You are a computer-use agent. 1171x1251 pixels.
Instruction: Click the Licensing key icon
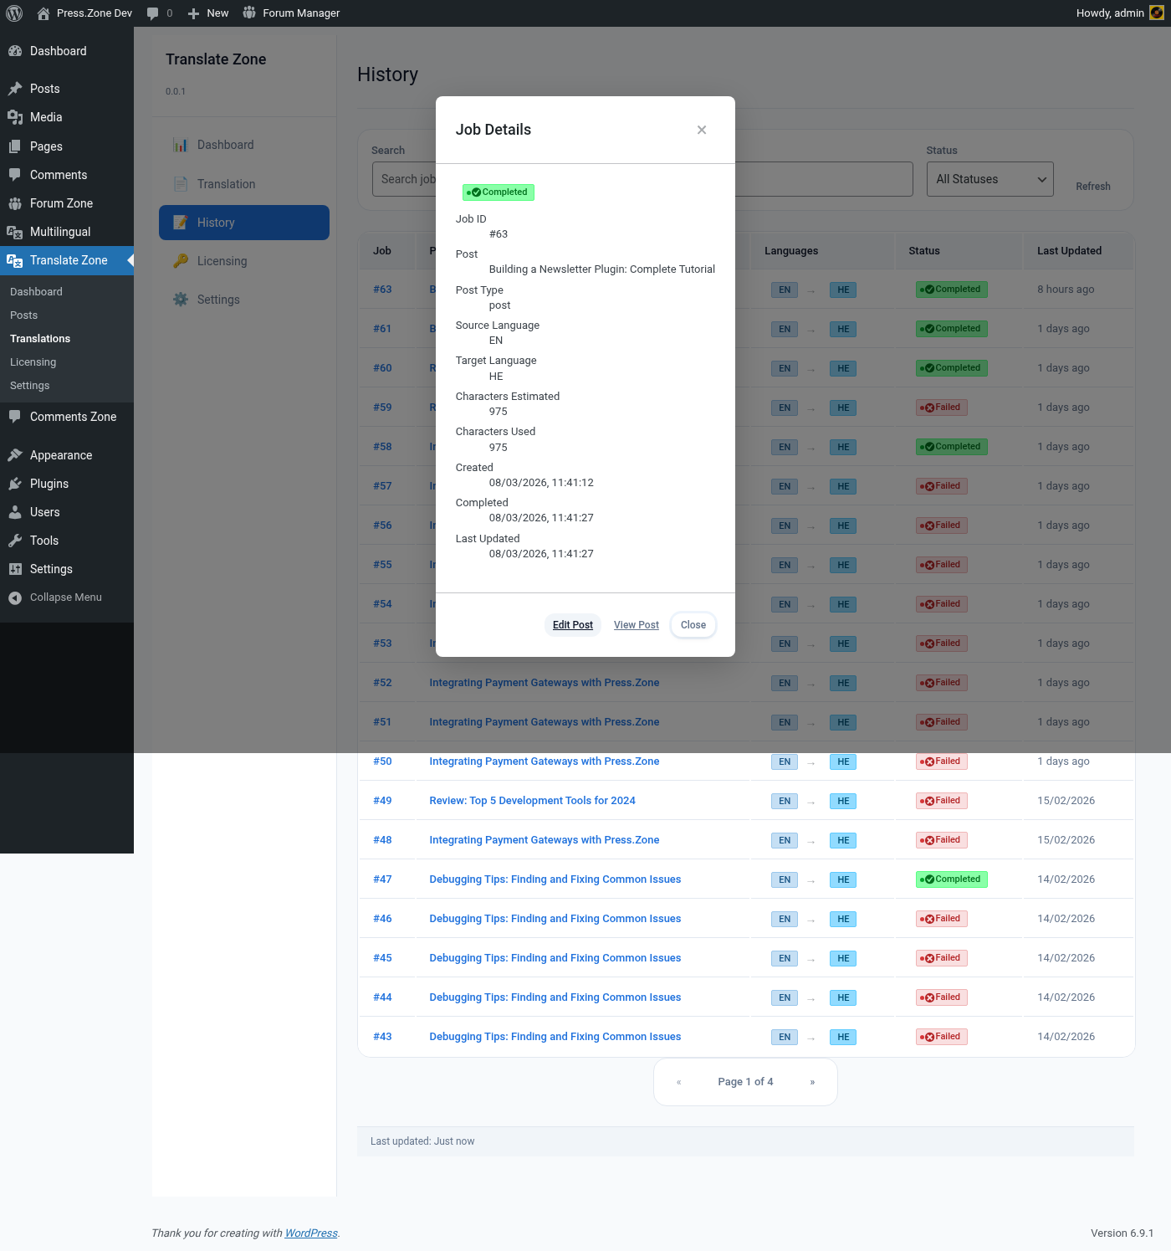[181, 261]
